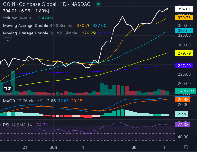Click the 300.00 price axis label
Screen dimensions: 197x152
coord(184,45)
